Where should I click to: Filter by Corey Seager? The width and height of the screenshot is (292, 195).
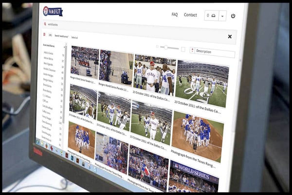47,117
